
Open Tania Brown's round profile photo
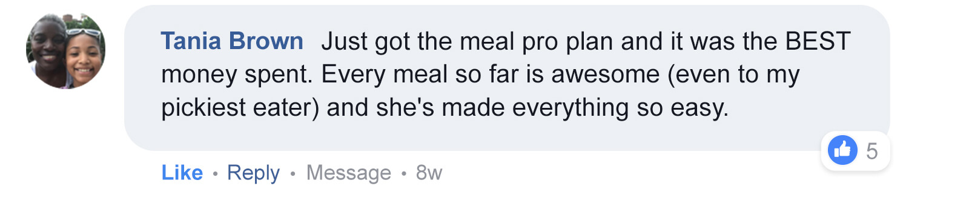65,50
